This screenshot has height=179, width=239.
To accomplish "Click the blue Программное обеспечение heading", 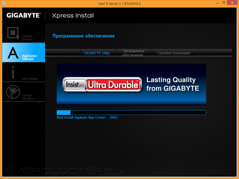I will pyautogui.click(x=84, y=36).
